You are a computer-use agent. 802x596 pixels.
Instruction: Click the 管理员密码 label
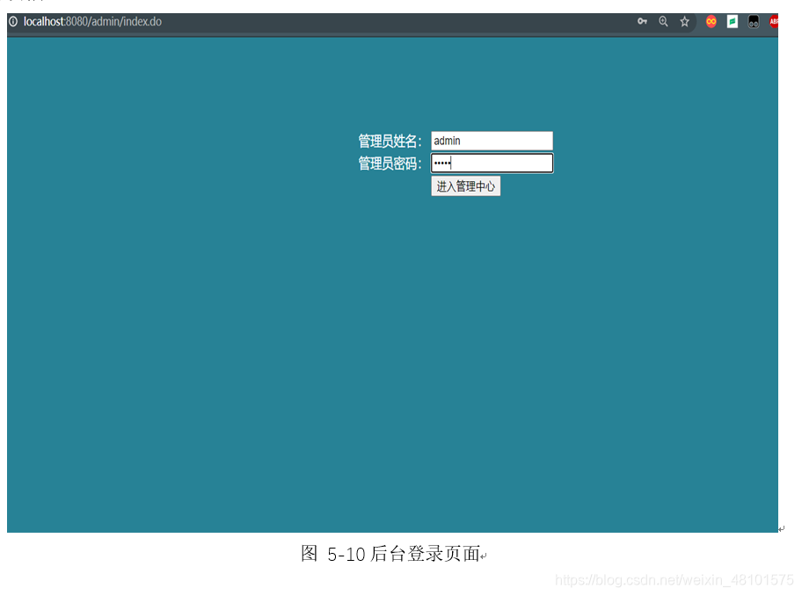[x=390, y=164]
